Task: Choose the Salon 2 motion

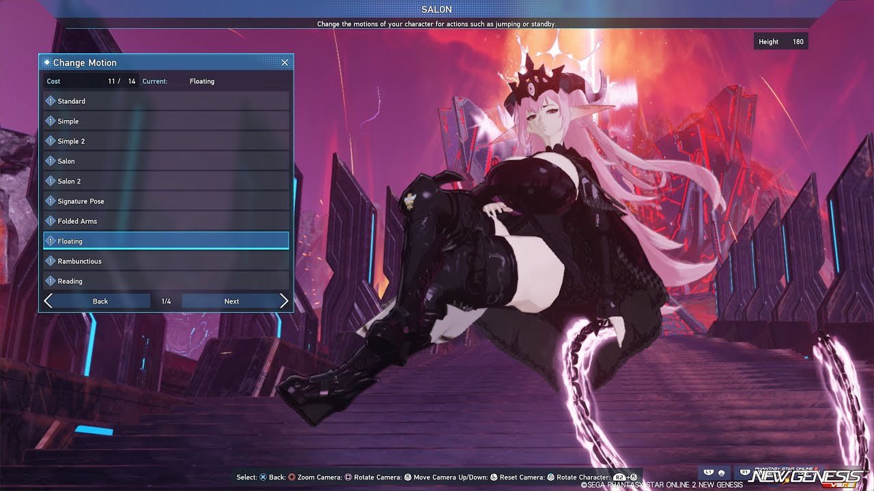Action: (166, 181)
